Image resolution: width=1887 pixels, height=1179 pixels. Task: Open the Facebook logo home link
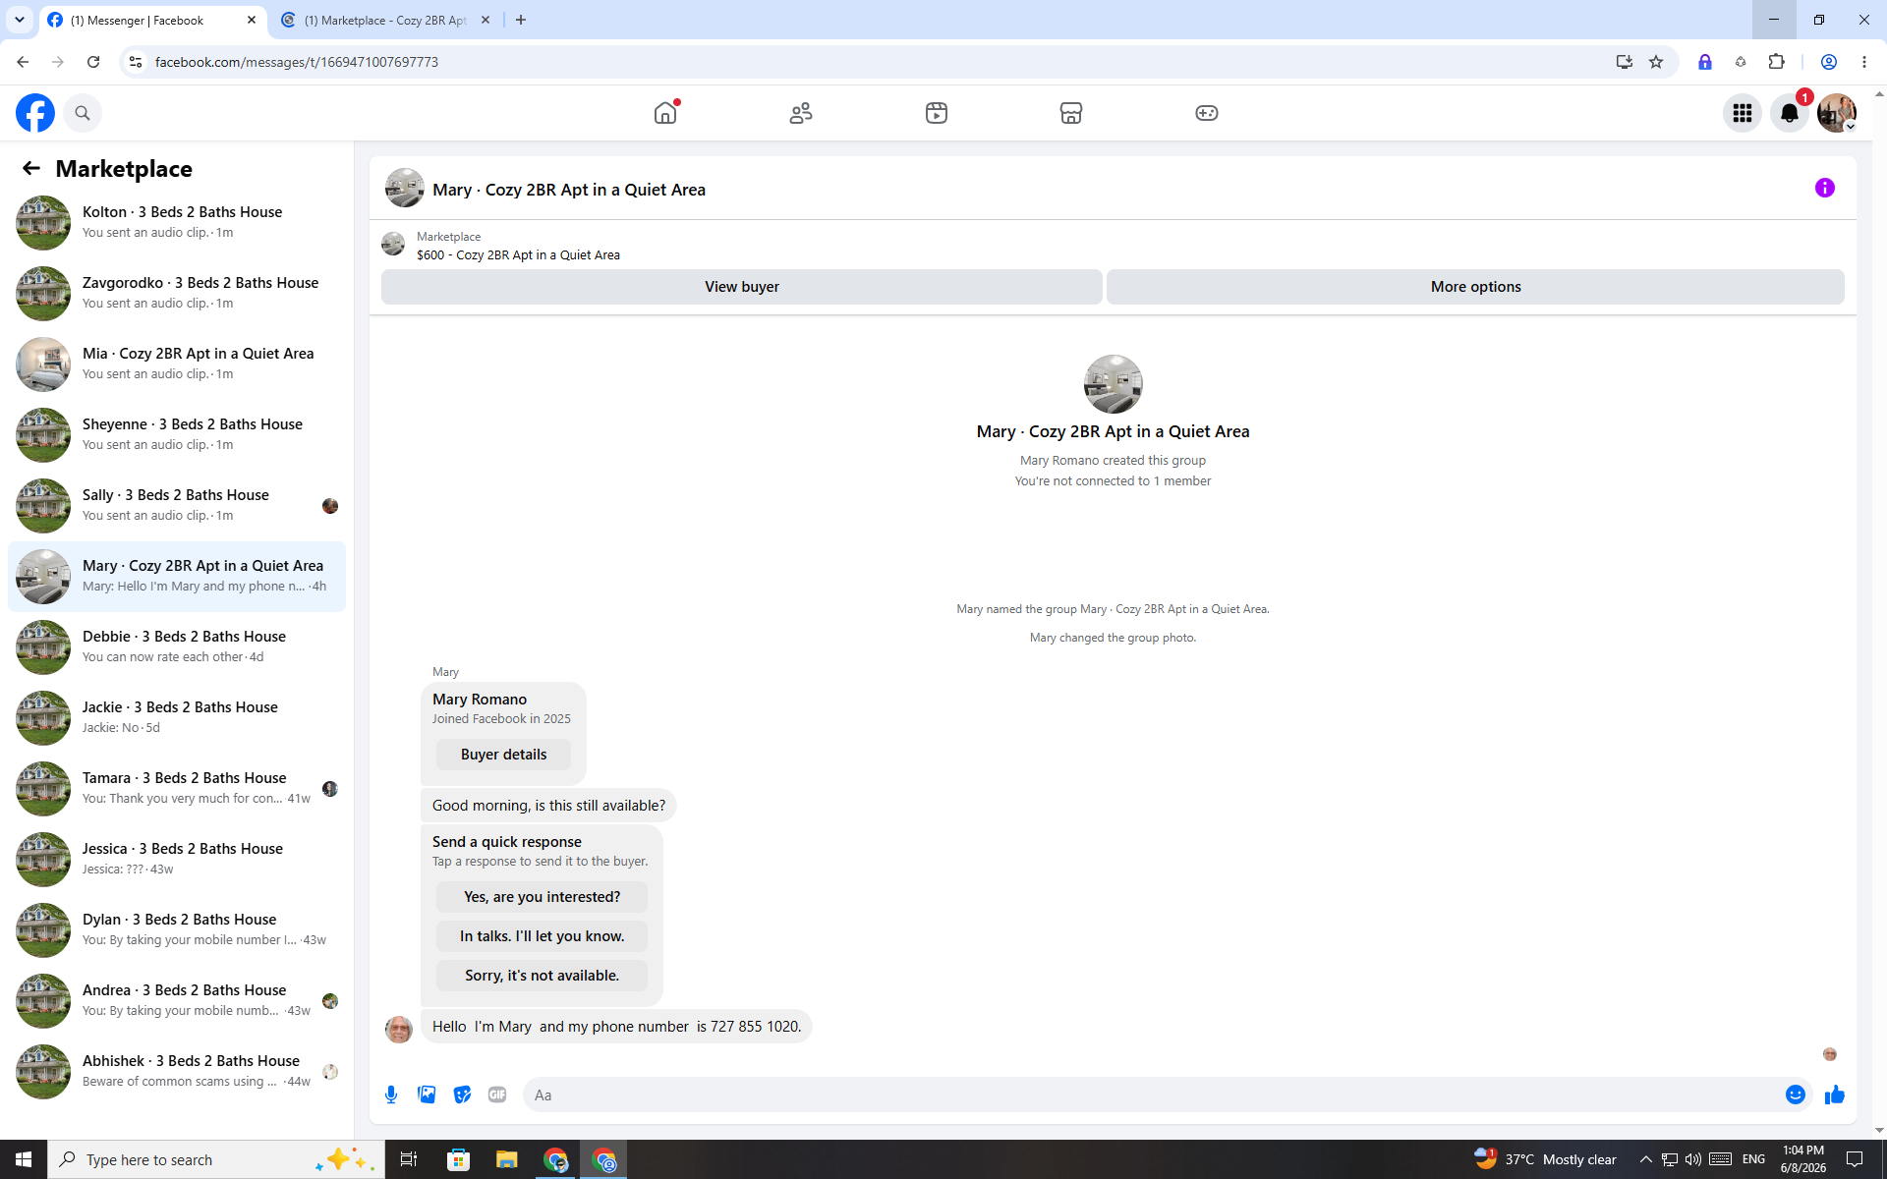(35, 113)
